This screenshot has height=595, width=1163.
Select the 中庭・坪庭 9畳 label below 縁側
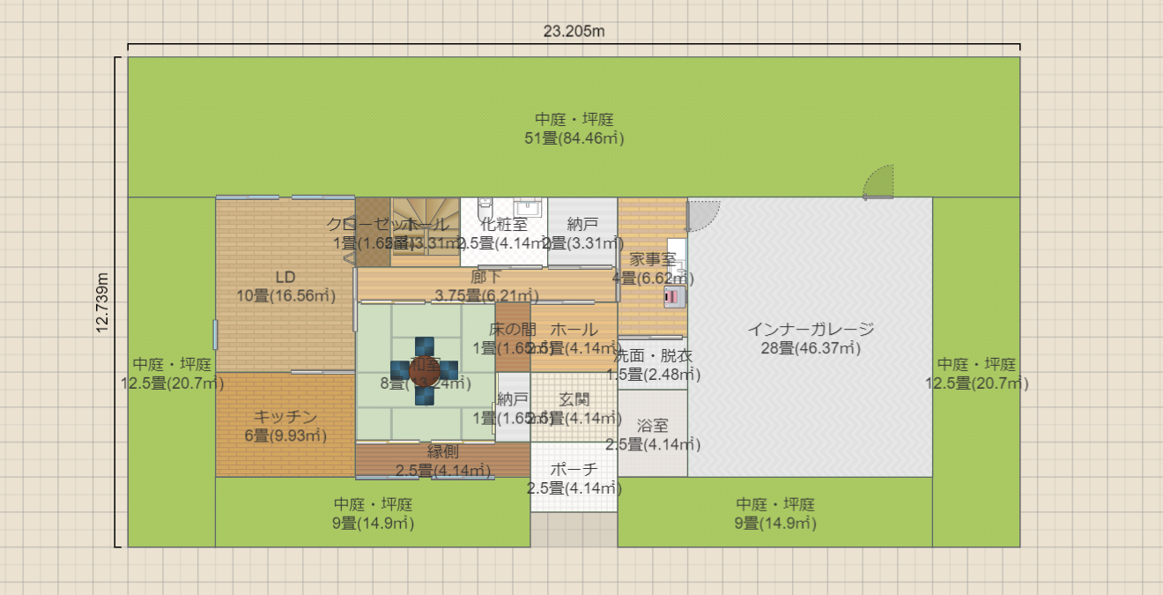[374, 513]
